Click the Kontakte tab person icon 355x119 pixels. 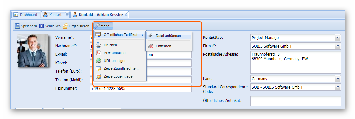[x=45, y=15]
